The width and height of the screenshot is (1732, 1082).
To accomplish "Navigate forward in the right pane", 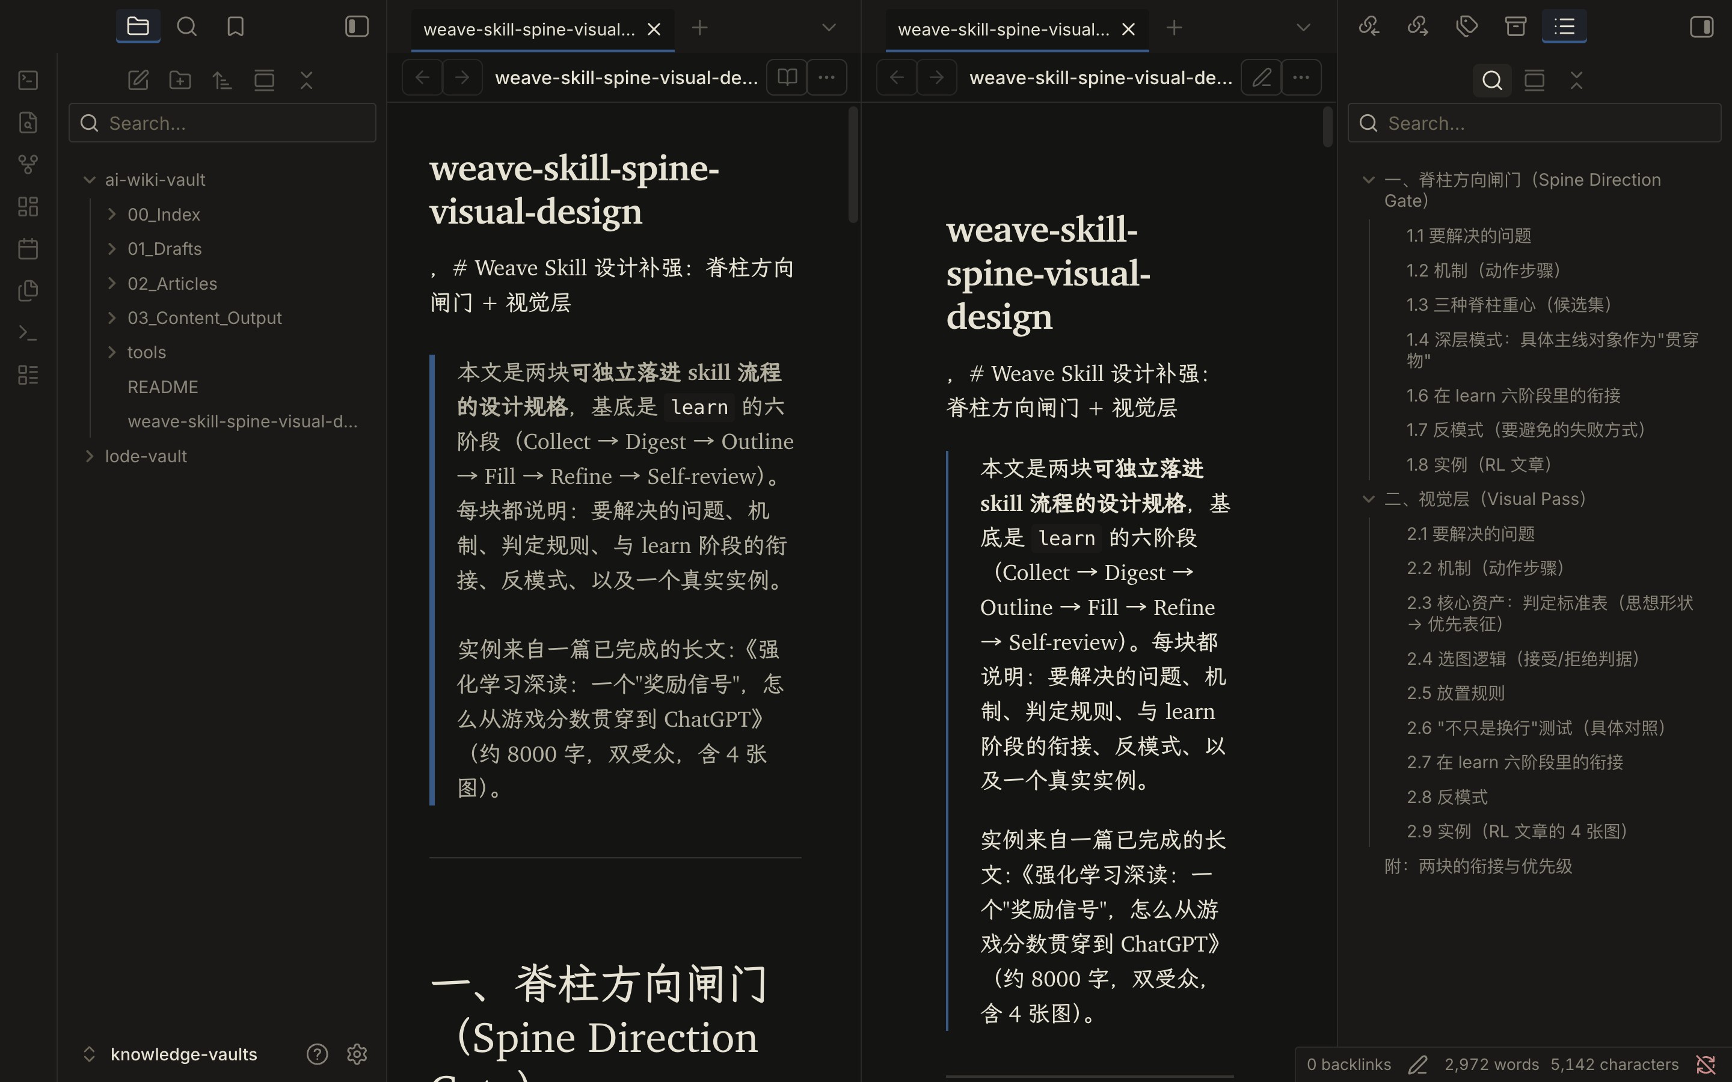I will pyautogui.click(x=937, y=78).
